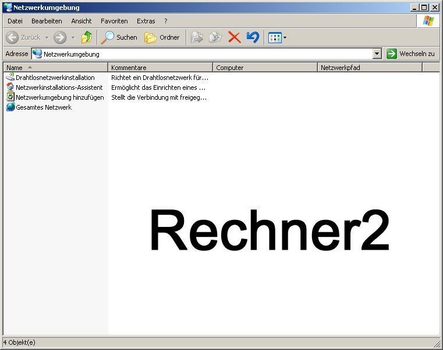Sort by the Kommentare column header
The width and height of the screenshot is (443, 350).
(160, 68)
